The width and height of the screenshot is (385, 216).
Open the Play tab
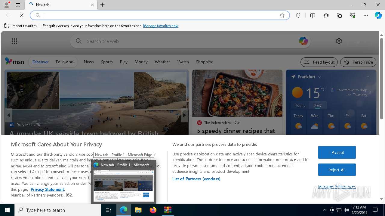124,62
